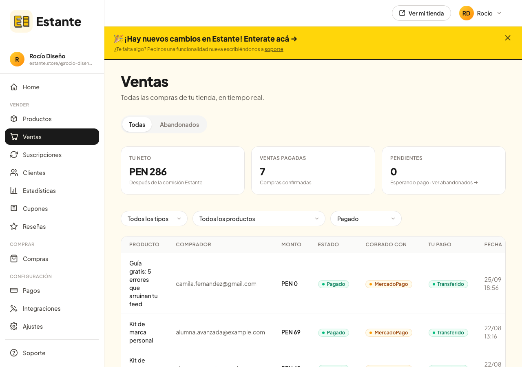Open Suscripciones refresh-arrows icon
The height and width of the screenshot is (367, 522).
(x=14, y=155)
